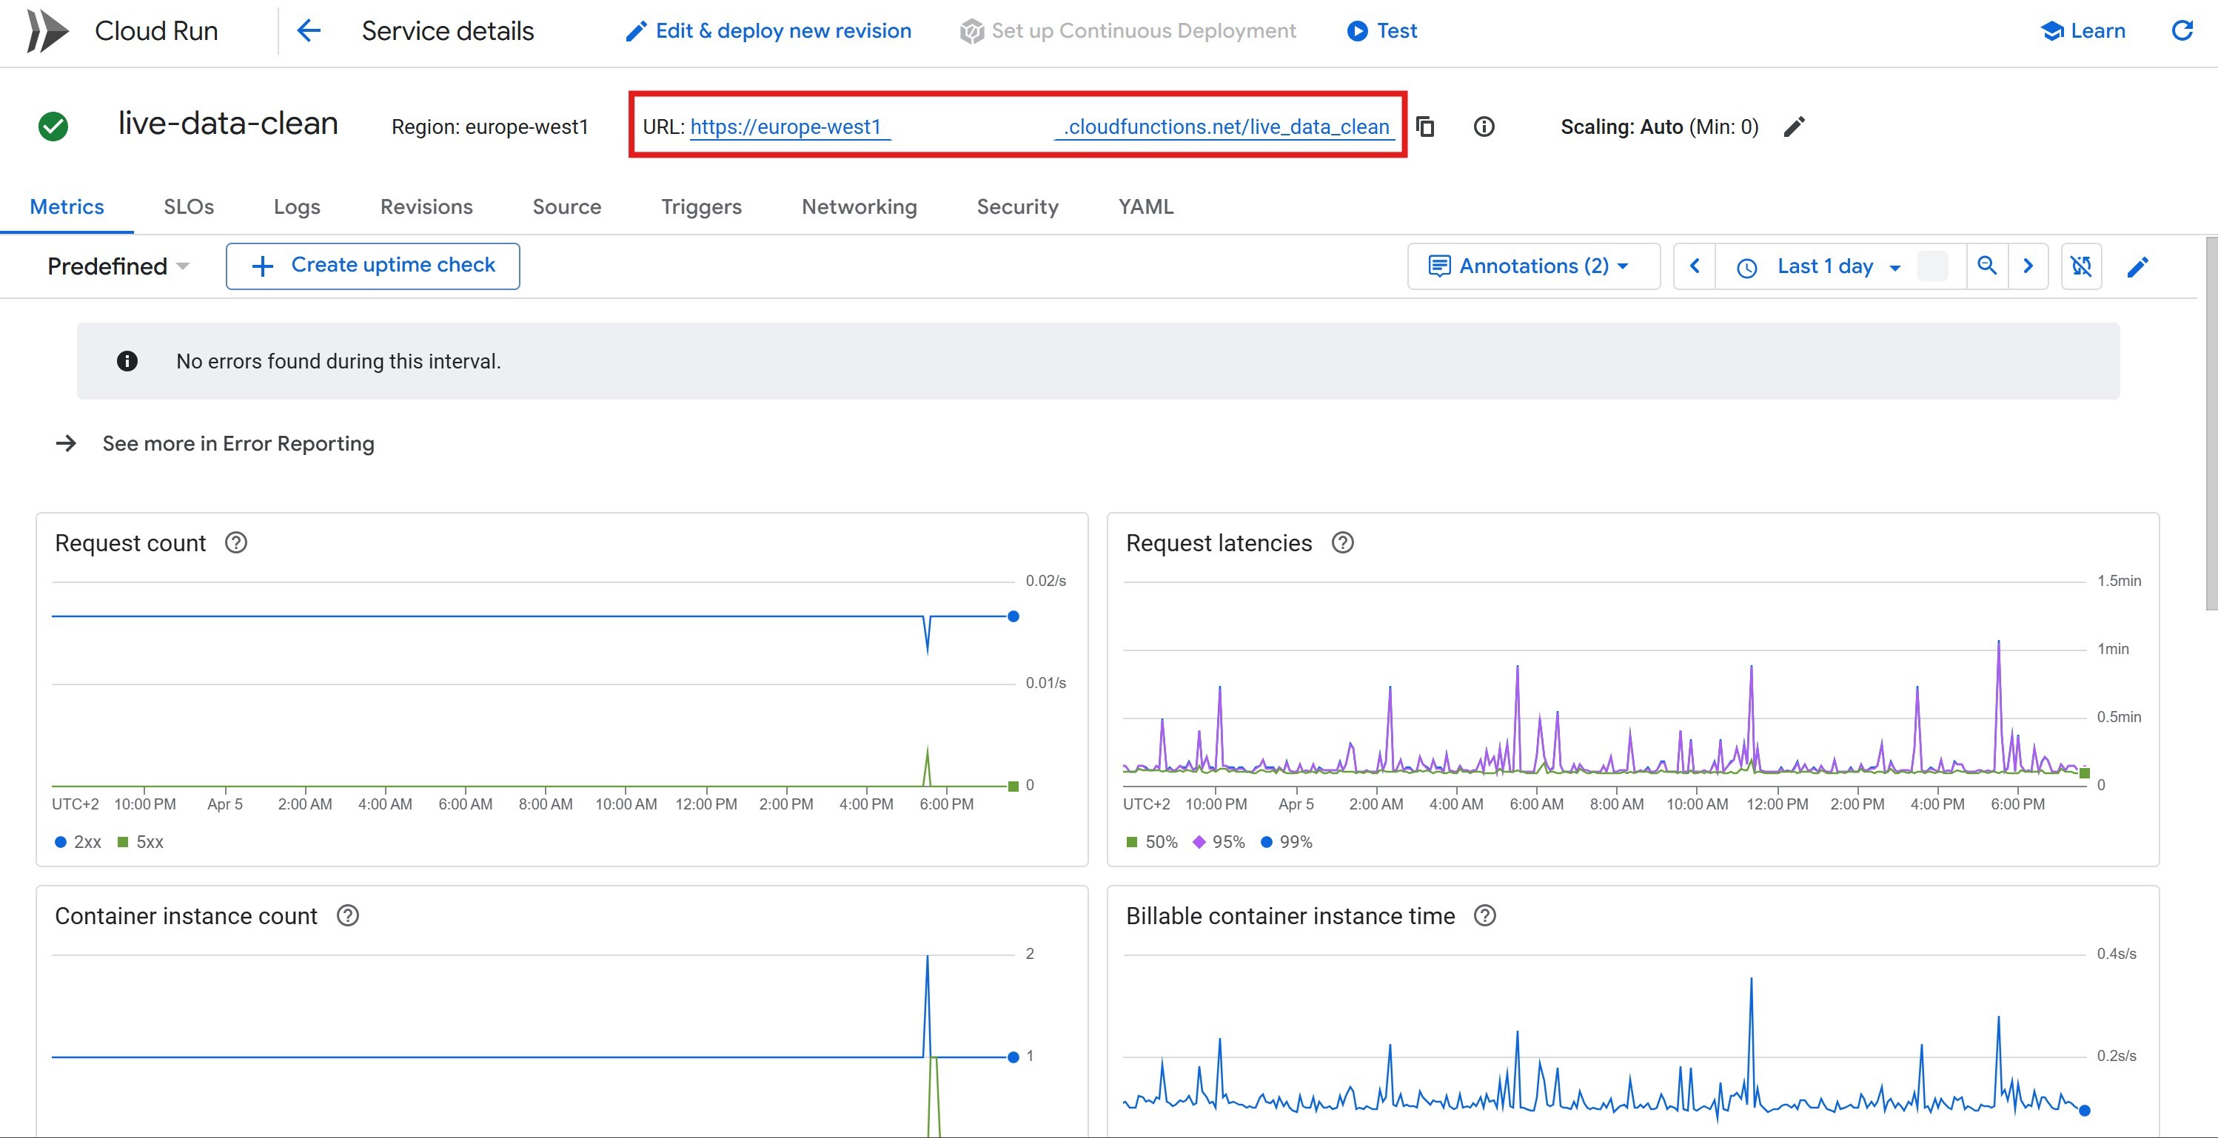Image resolution: width=2218 pixels, height=1138 pixels.
Task: Copy the service URL to clipboard
Action: [x=1426, y=127]
